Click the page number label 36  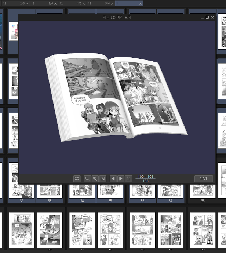coord(142,201)
